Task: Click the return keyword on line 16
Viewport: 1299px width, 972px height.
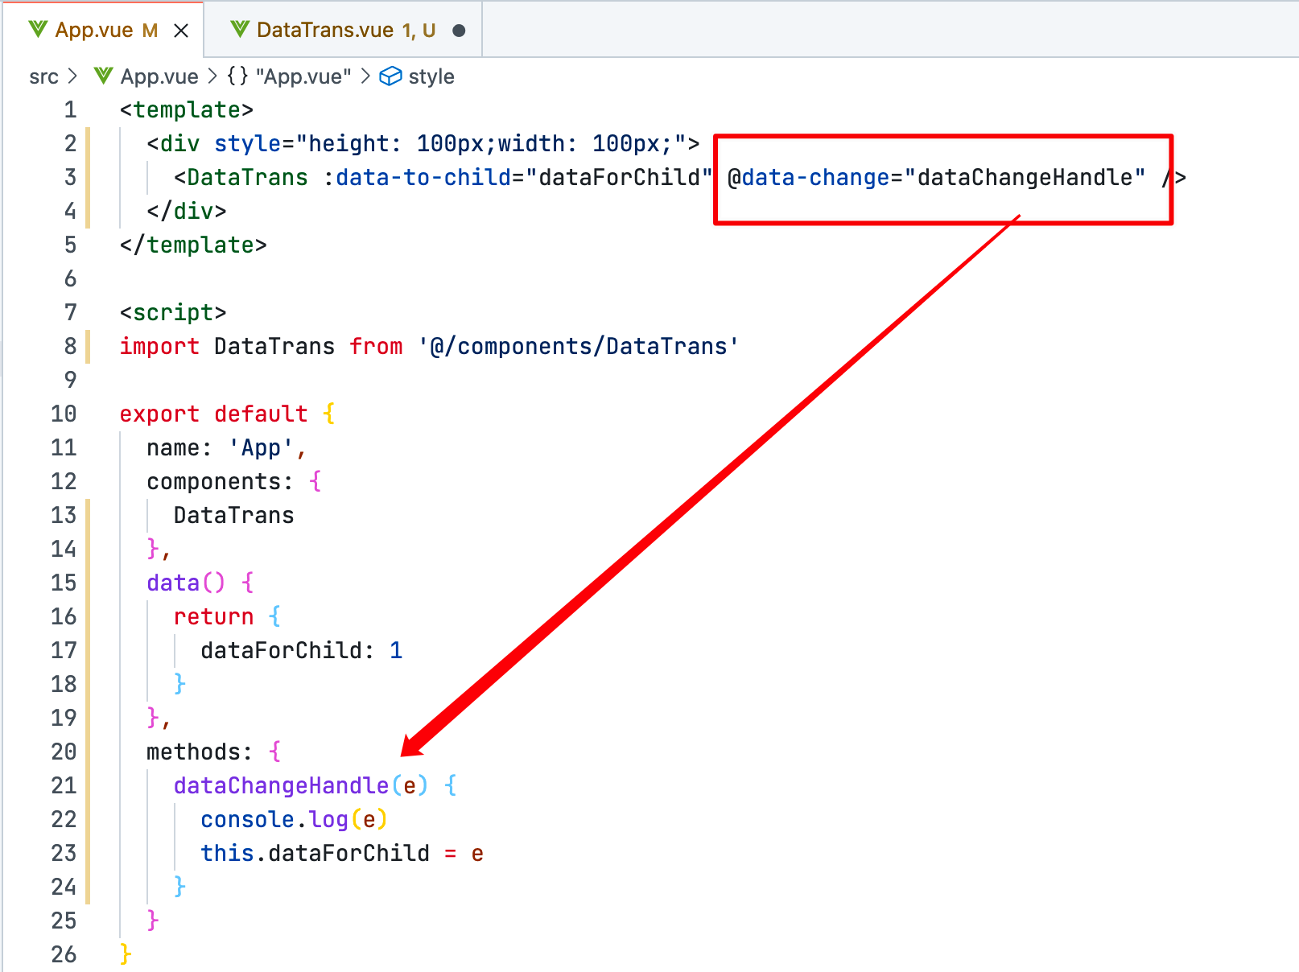Action: click(213, 616)
